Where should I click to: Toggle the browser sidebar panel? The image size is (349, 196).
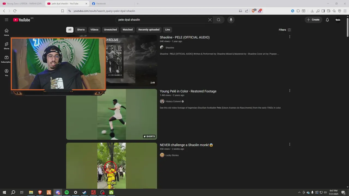(323, 11)
